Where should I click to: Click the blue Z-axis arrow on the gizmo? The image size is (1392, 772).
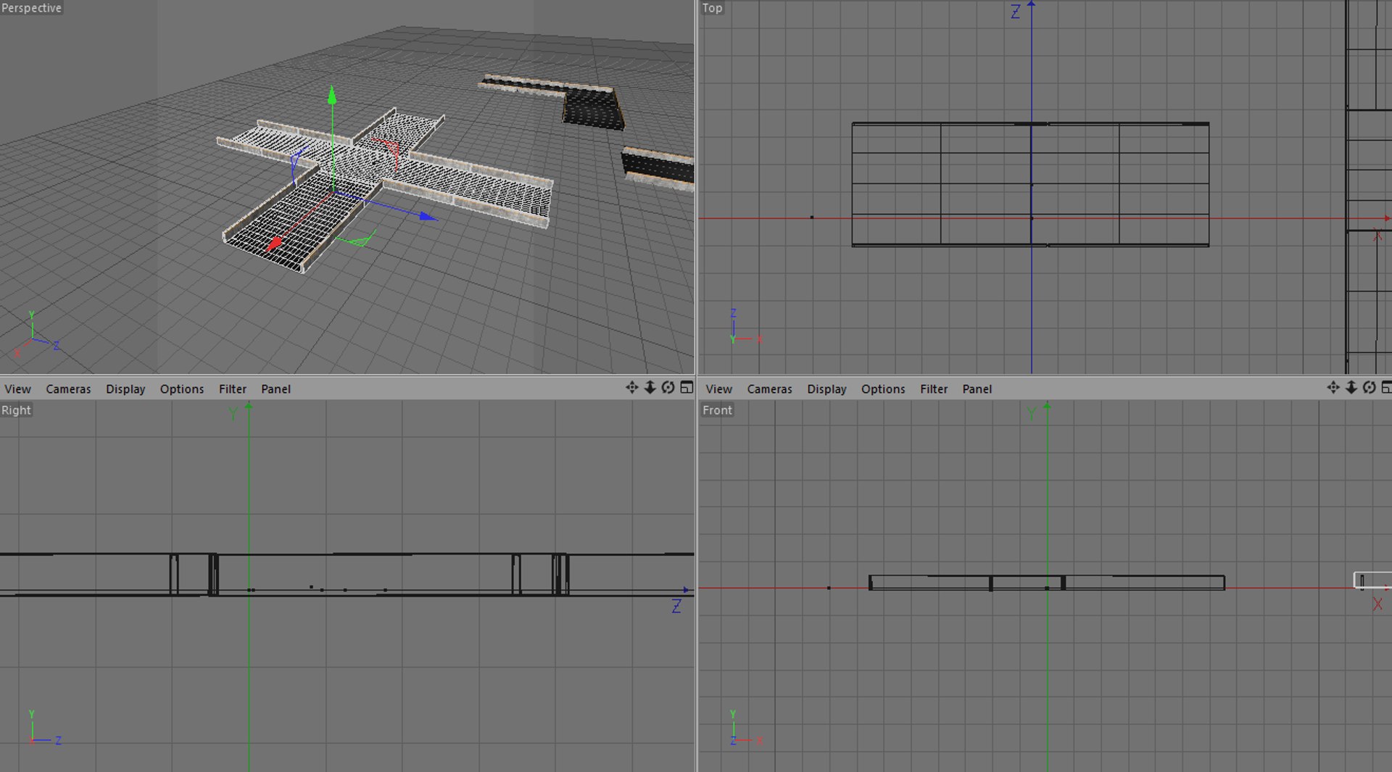(428, 216)
